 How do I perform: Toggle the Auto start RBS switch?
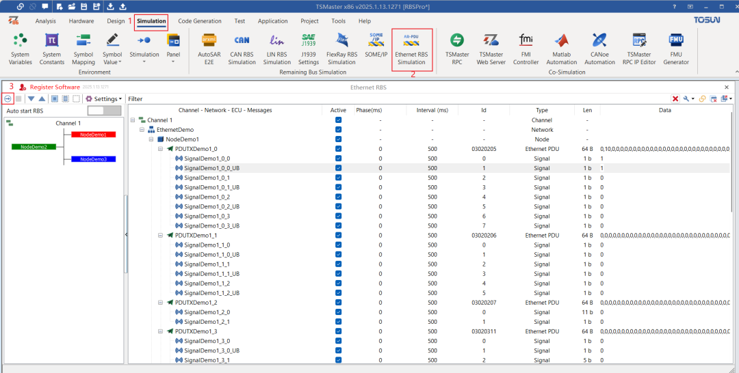(x=105, y=111)
